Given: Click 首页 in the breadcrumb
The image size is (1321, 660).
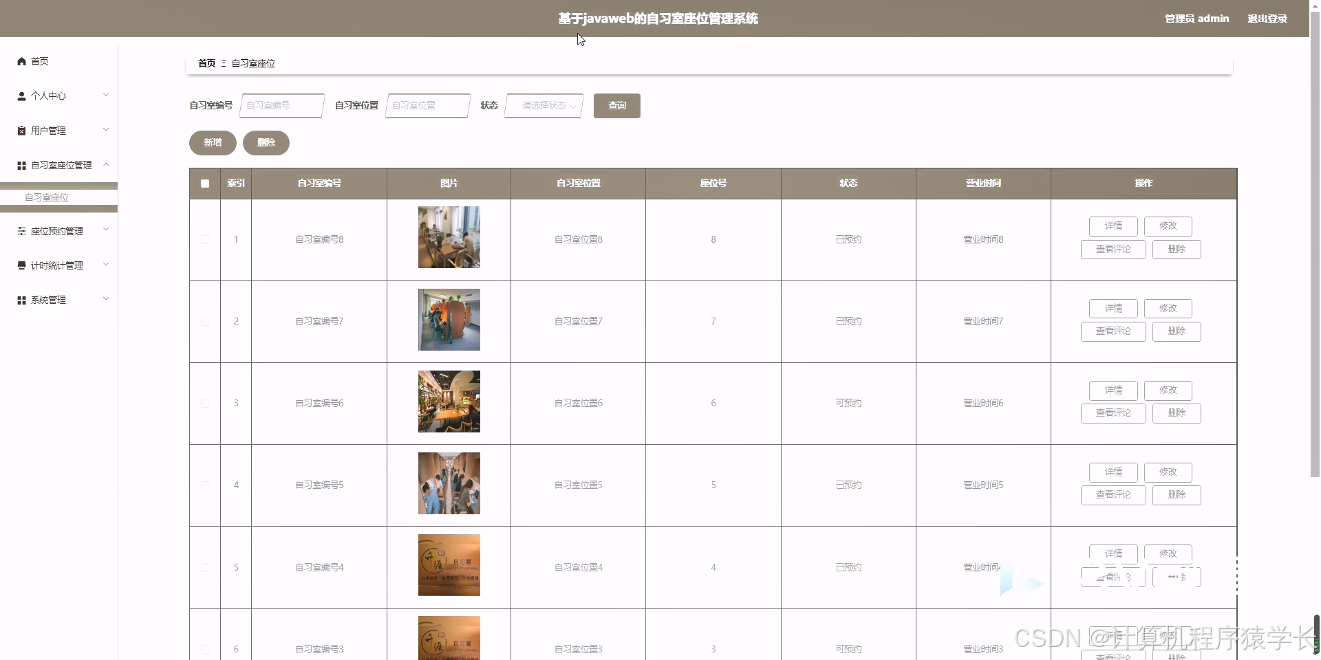Looking at the screenshot, I should (x=206, y=63).
